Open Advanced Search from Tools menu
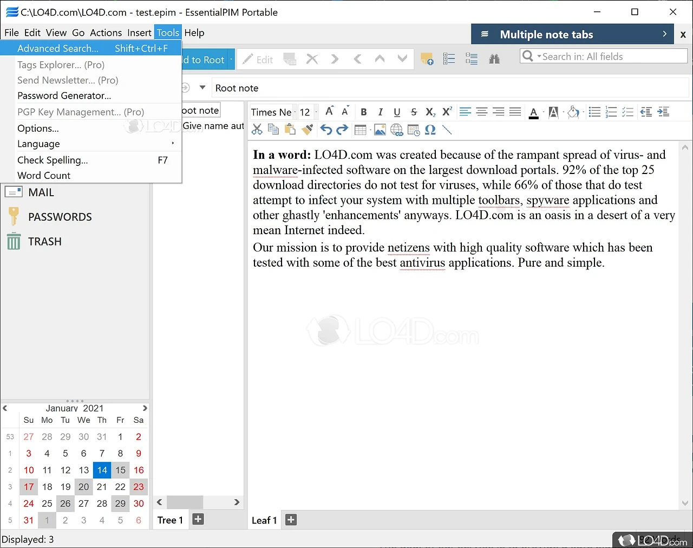Viewport: 693px width, 548px height. click(90, 48)
